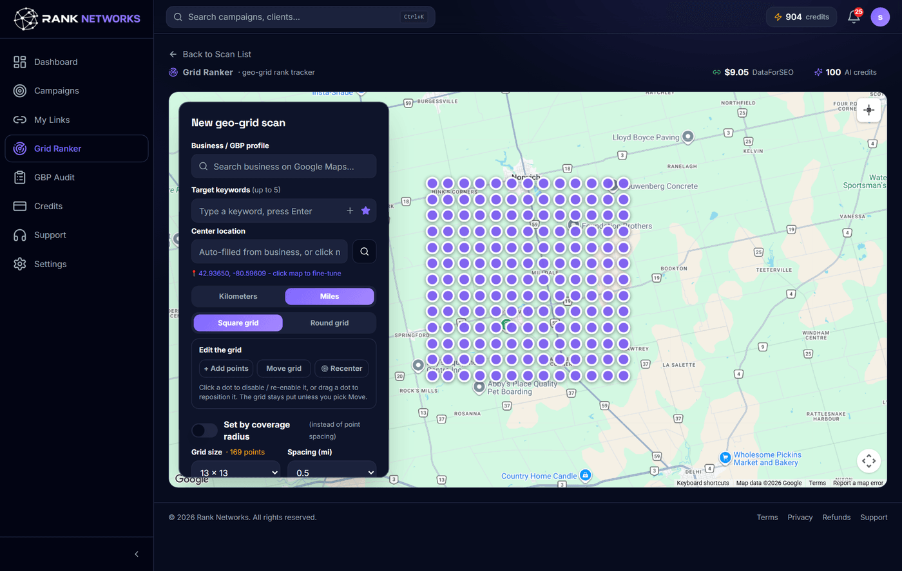Click Report a map error link
This screenshot has height=571, width=902.
point(858,483)
